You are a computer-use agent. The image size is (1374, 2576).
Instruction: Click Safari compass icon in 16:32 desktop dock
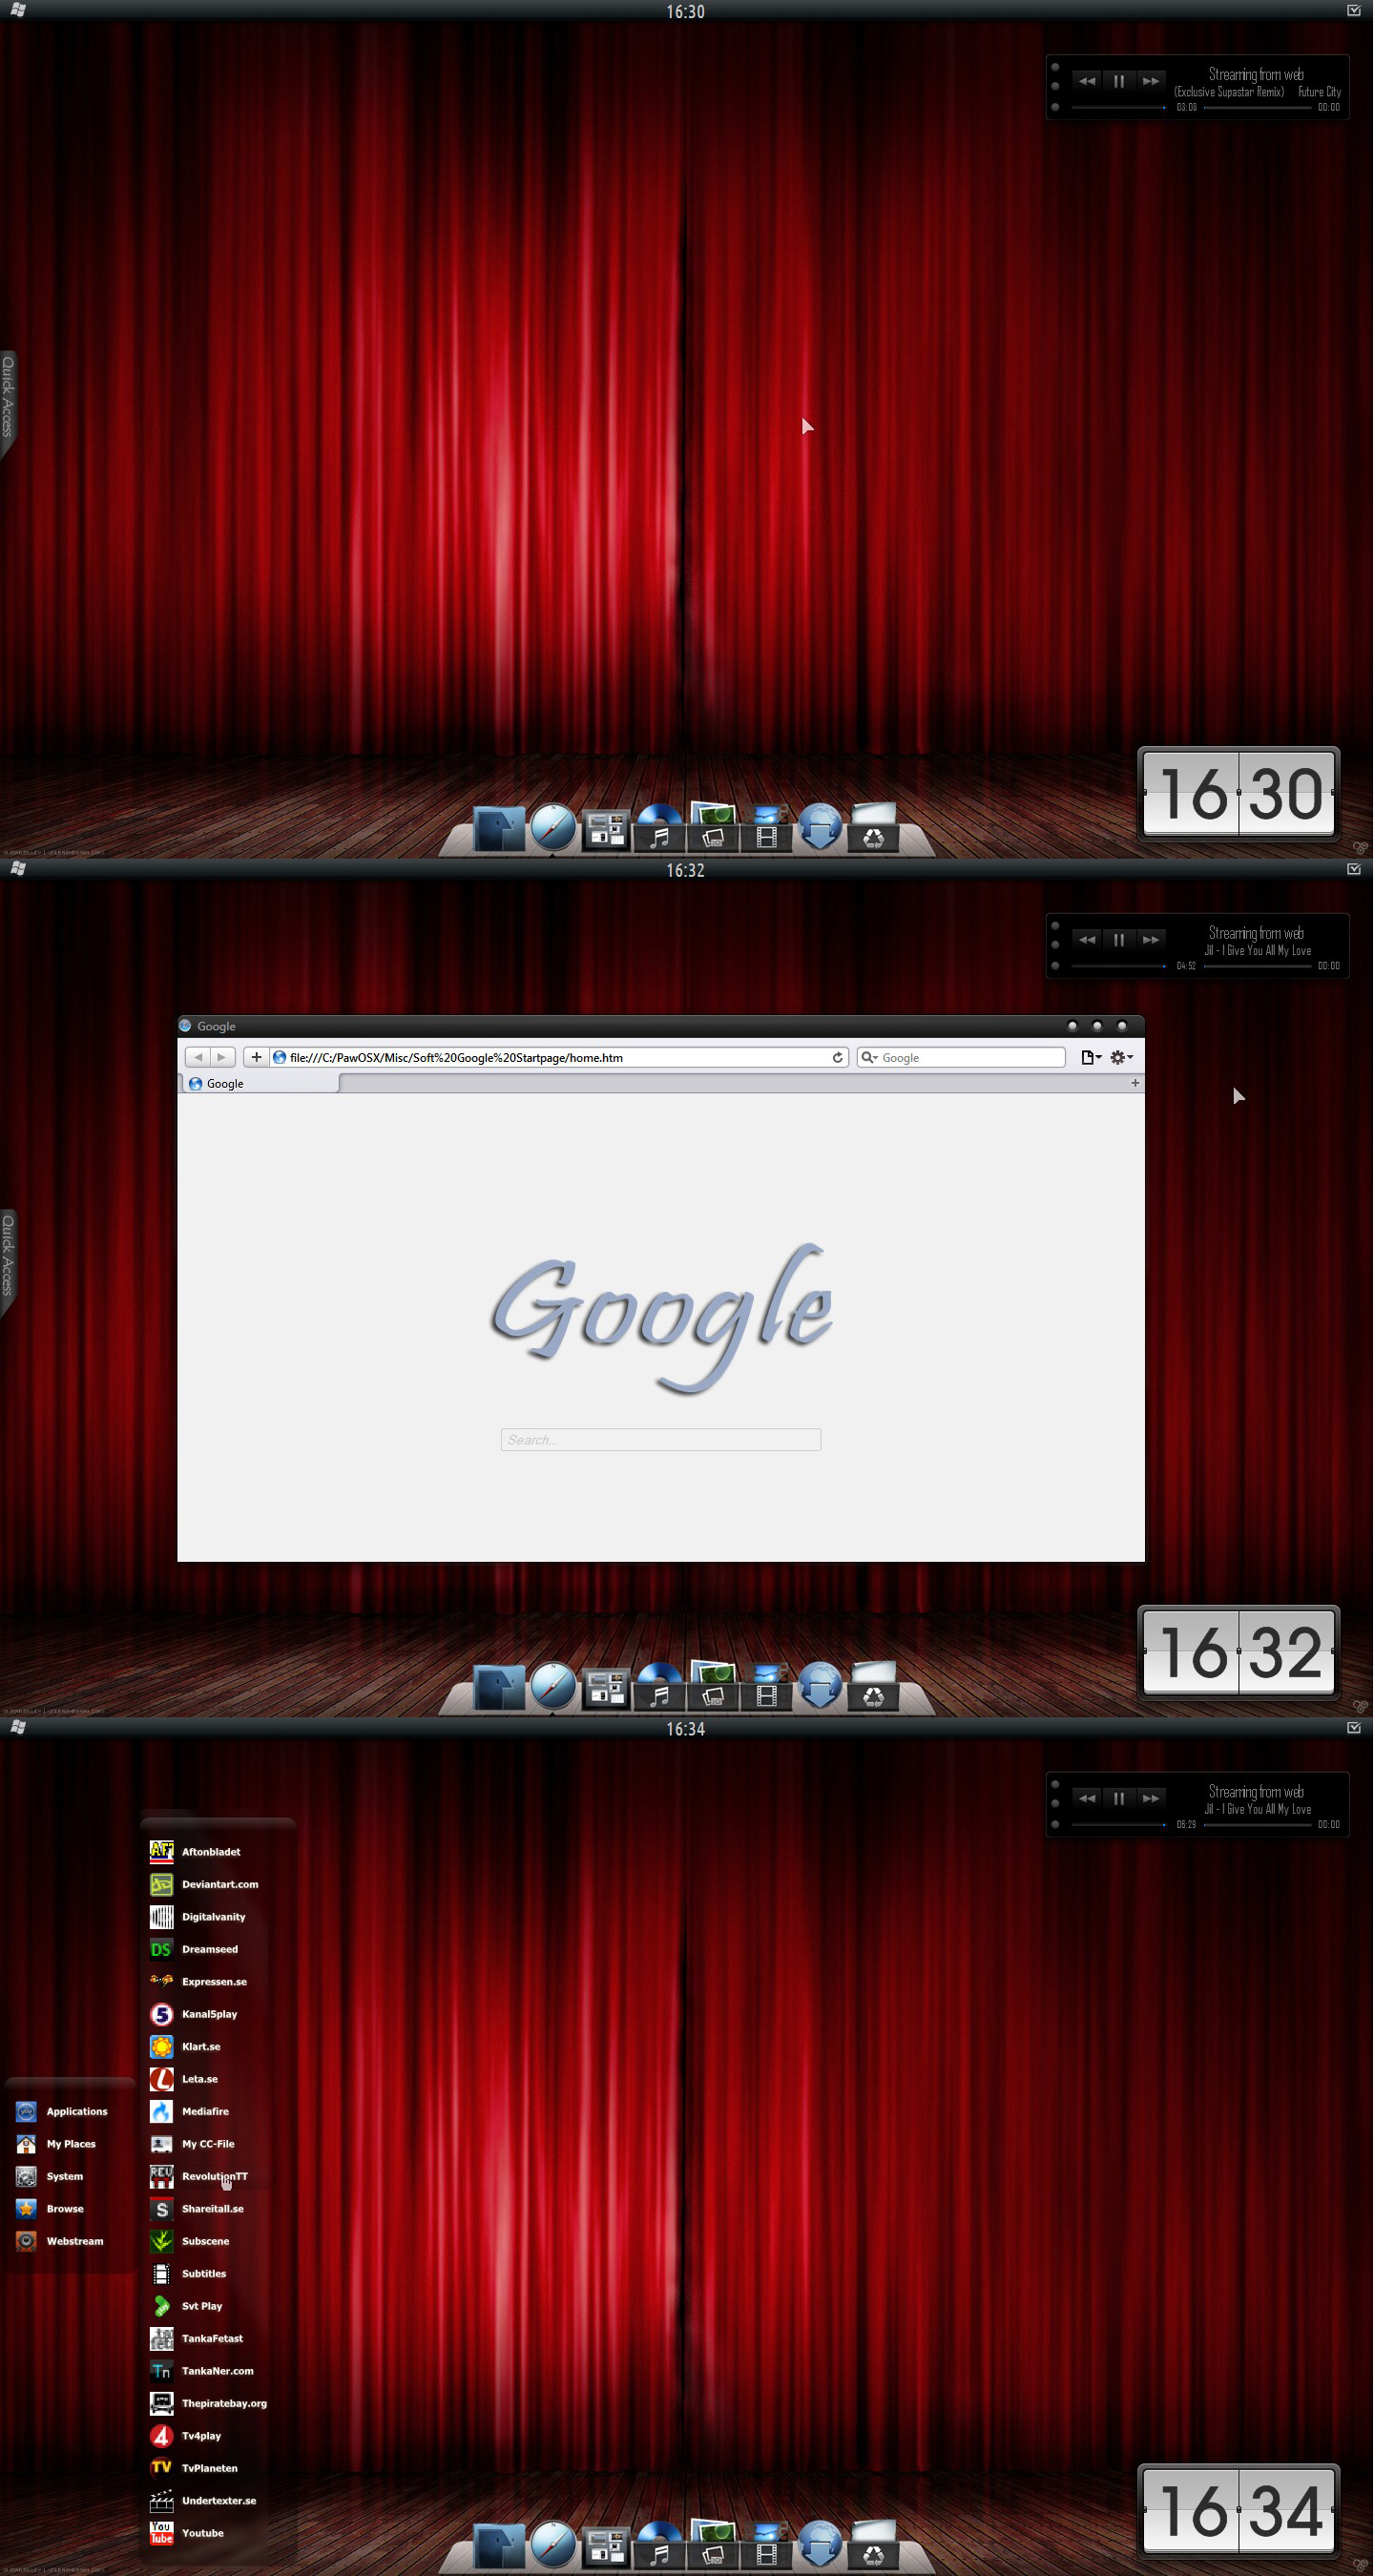(x=553, y=1686)
